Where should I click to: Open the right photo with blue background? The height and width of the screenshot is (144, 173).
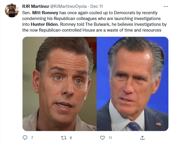132,84
